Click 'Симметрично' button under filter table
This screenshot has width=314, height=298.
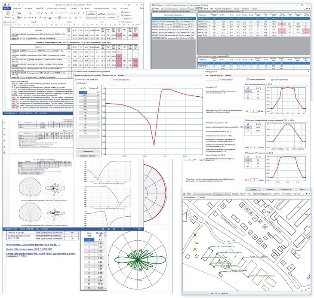pos(88,151)
